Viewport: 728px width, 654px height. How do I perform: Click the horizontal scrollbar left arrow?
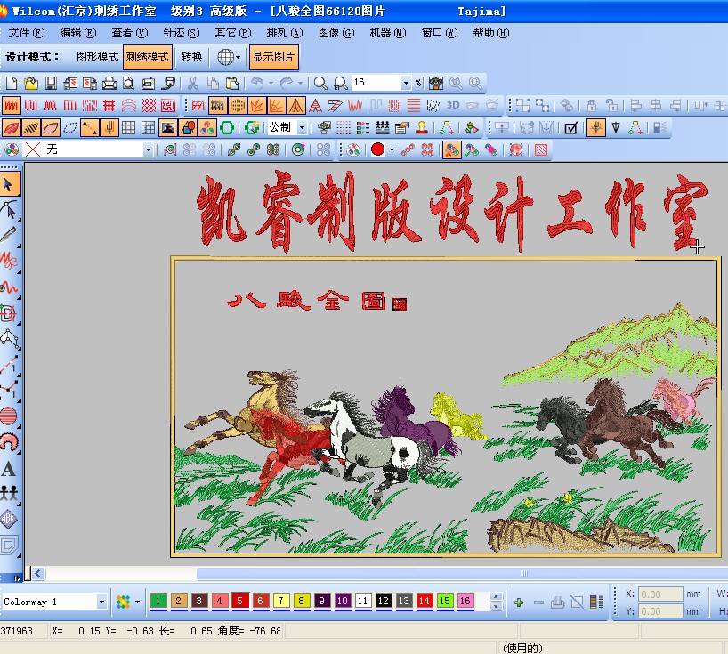click(x=38, y=574)
